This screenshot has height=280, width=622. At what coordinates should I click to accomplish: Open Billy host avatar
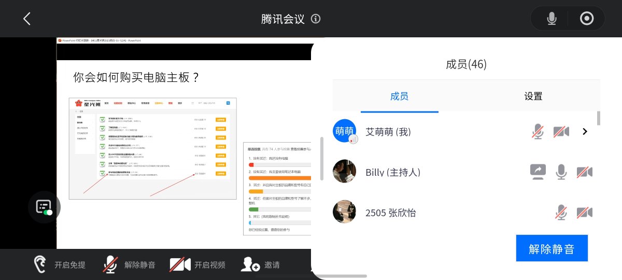(x=344, y=172)
